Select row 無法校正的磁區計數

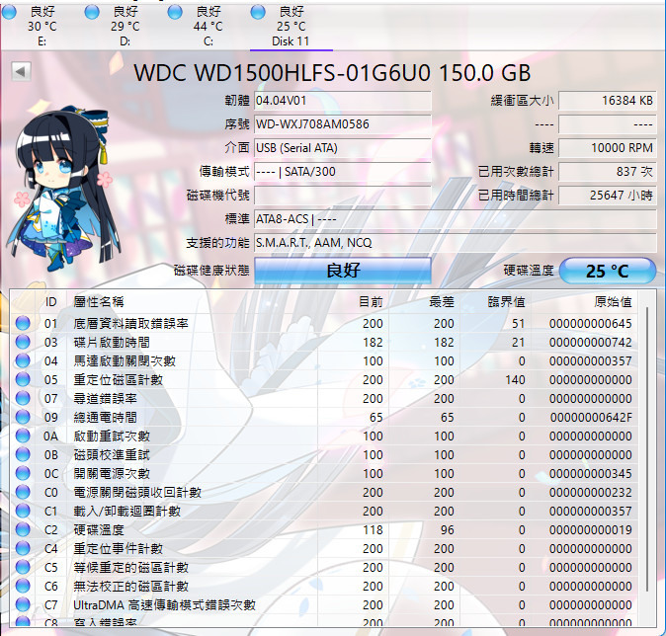pos(325,586)
